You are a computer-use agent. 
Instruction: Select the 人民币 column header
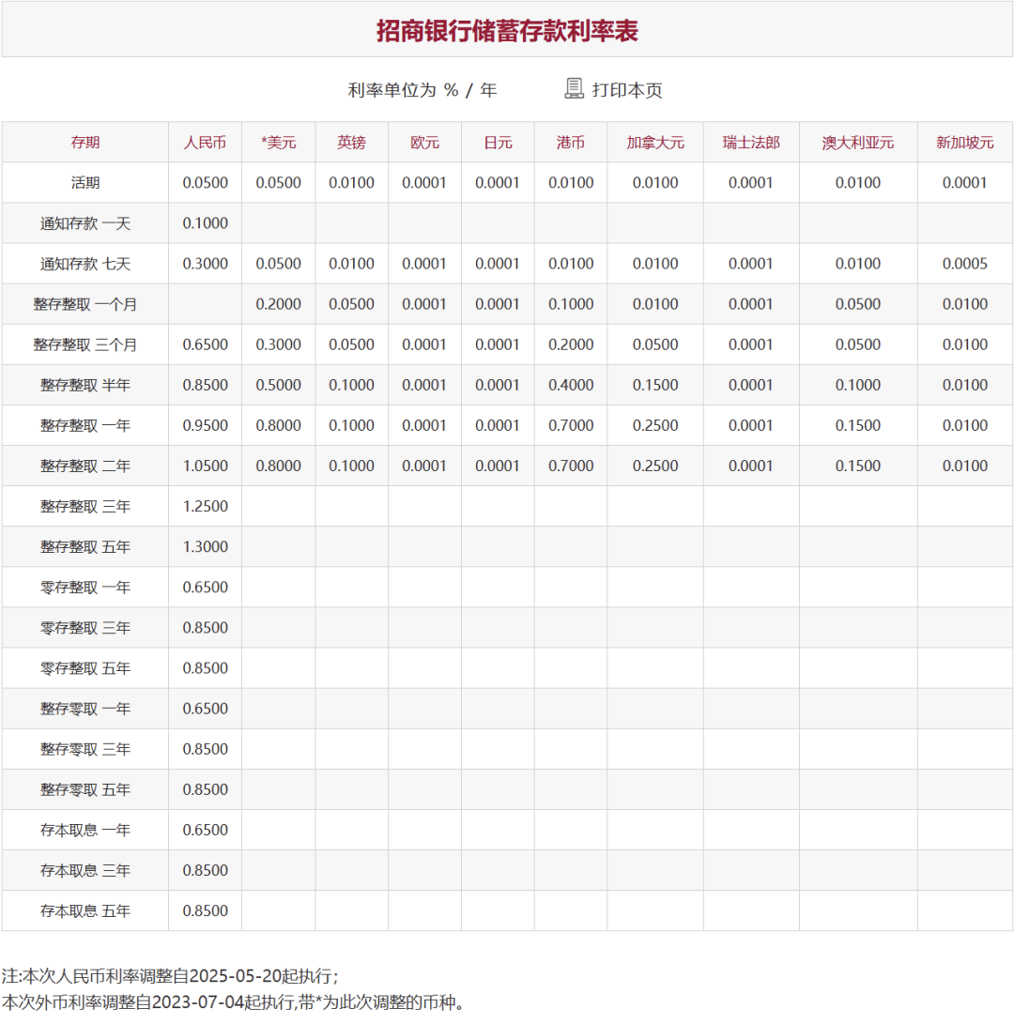205,143
